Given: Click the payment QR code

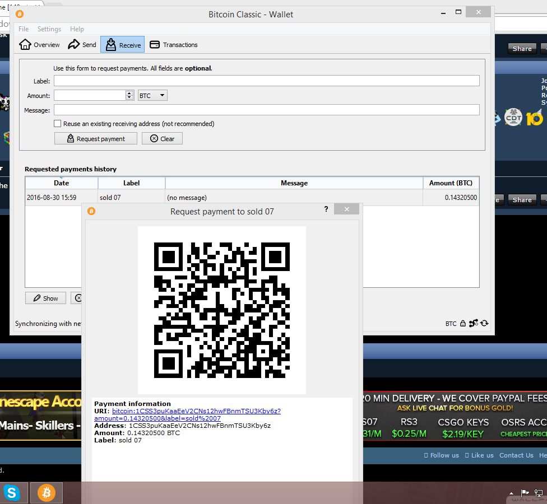Looking at the screenshot, I should (x=222, y=310).
